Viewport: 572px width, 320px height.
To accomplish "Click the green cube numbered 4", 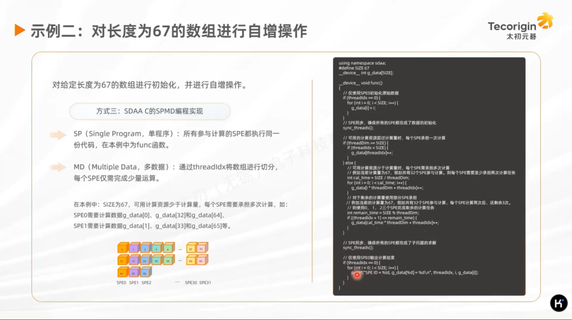I will click(169, 248).
